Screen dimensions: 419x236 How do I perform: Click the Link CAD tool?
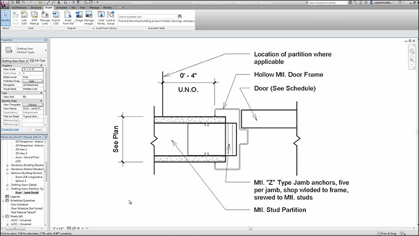coord(24,18)
